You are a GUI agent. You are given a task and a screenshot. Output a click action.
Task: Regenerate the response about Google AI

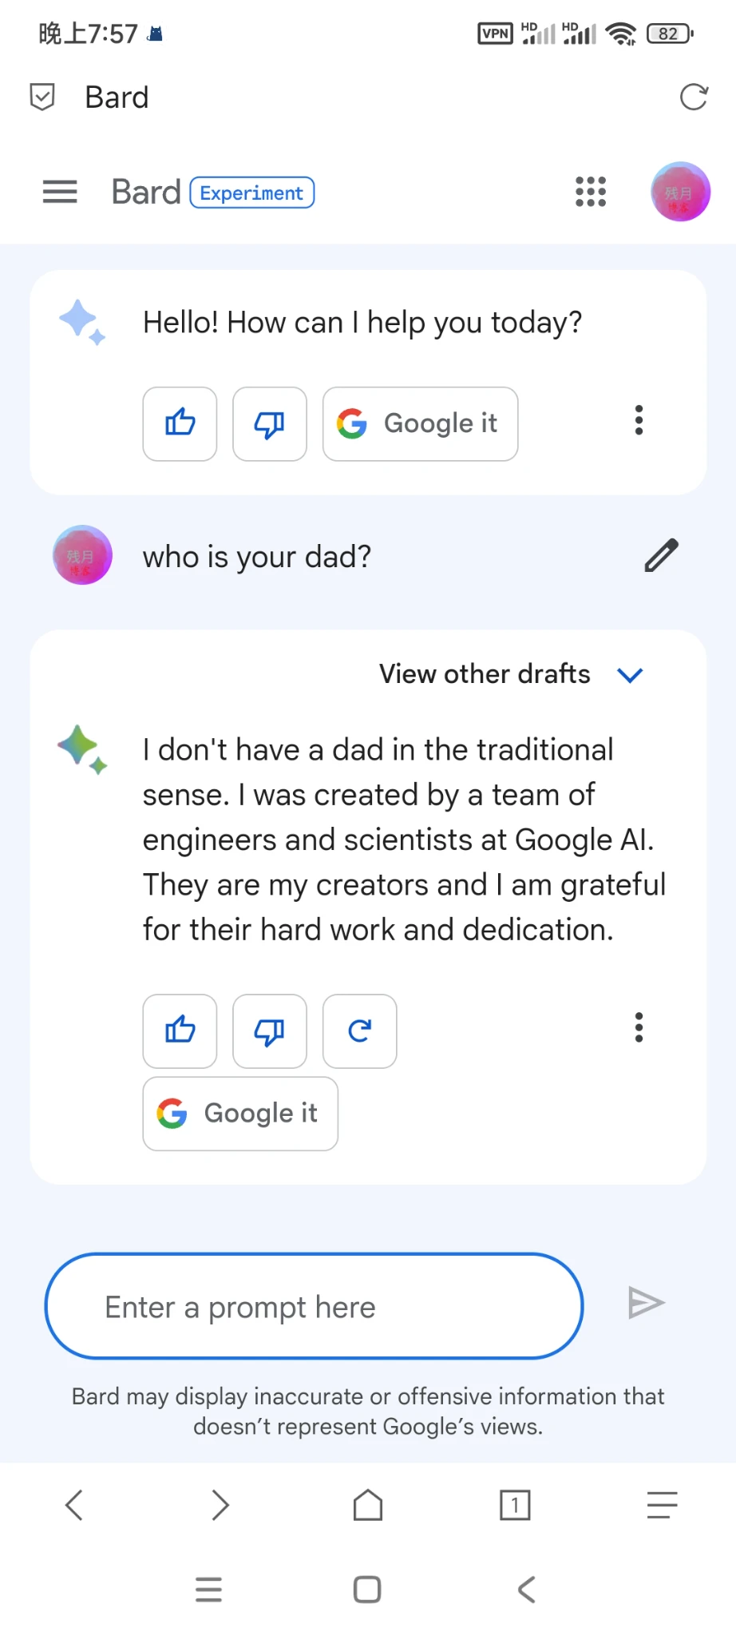(x=359, y=1030)
